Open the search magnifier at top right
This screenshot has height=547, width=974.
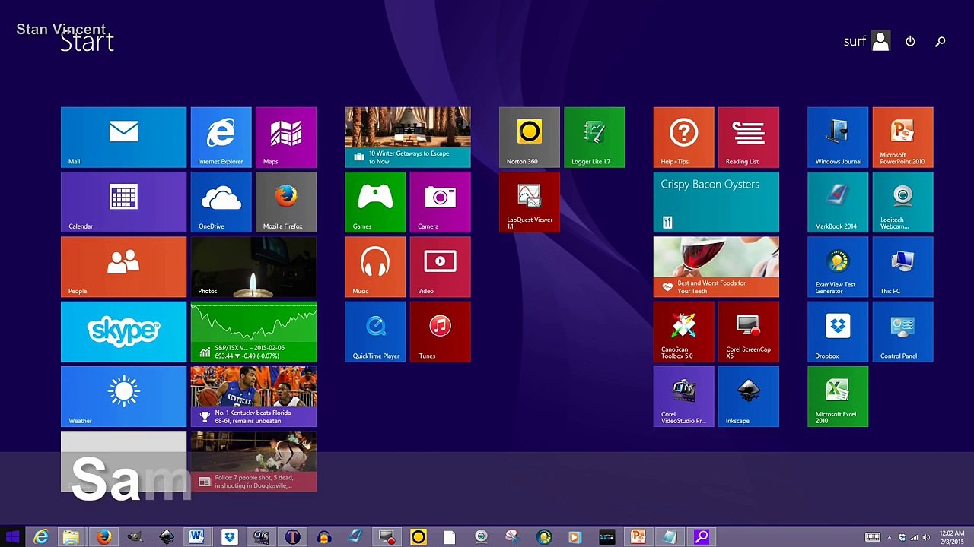tap(941, 42)
